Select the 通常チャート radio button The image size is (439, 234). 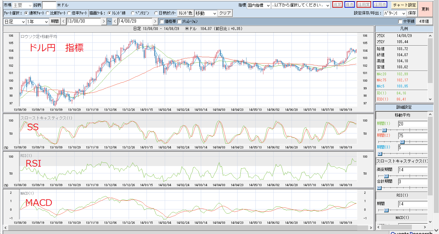26,13
